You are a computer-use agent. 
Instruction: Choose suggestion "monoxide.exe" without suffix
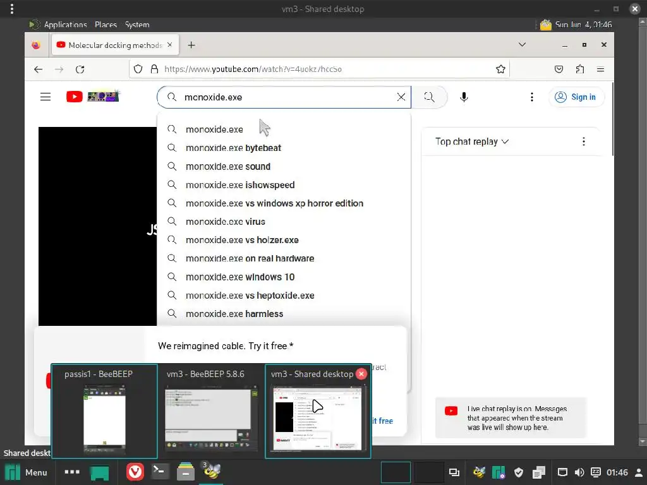284,129
